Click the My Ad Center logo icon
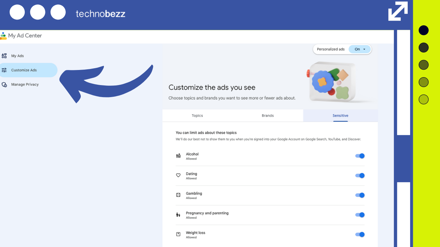This screenshot has height=247, width=440. [3, 36]
